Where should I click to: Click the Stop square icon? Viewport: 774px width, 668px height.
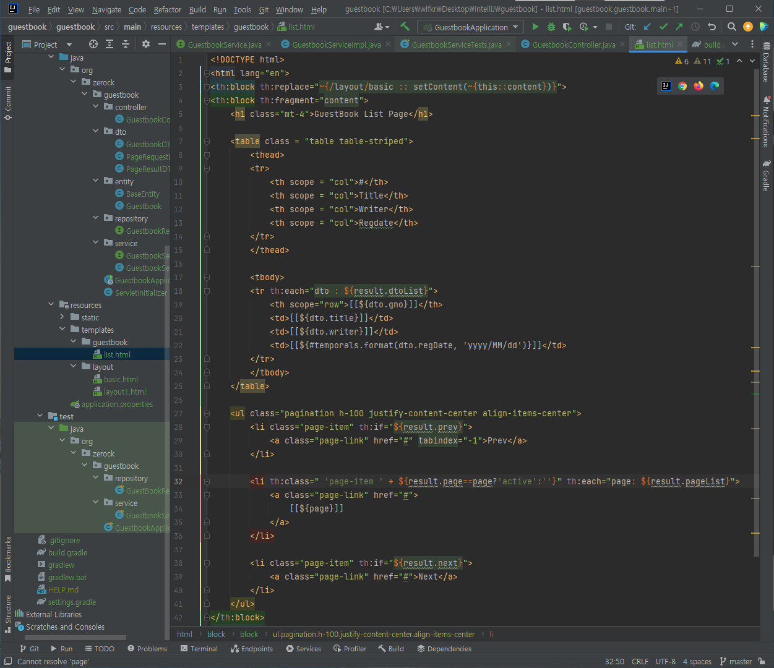click(609, 27)
